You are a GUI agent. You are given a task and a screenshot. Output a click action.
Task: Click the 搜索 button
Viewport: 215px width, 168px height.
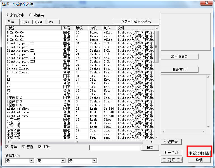point(150,148)
